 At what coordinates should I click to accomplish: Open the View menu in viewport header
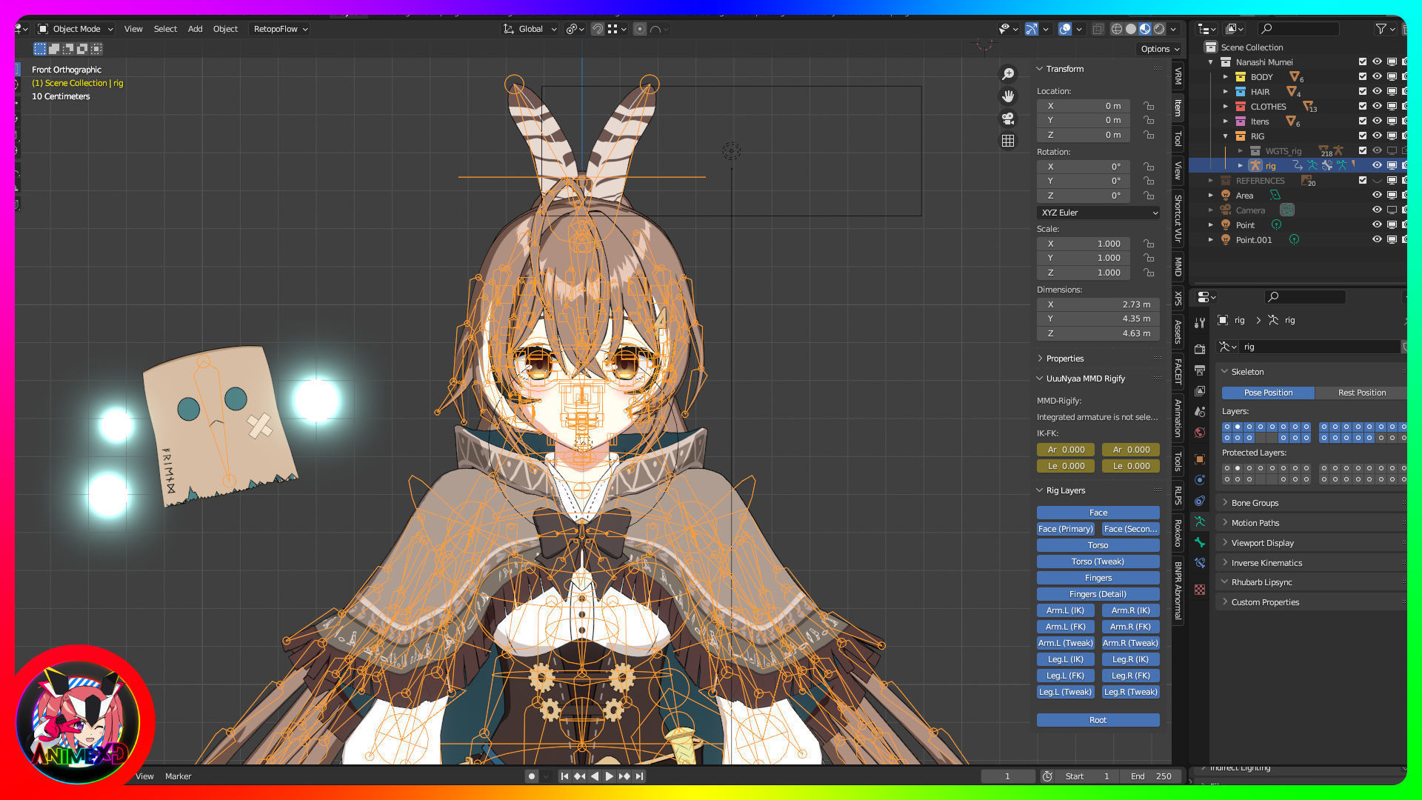(133, 29)
